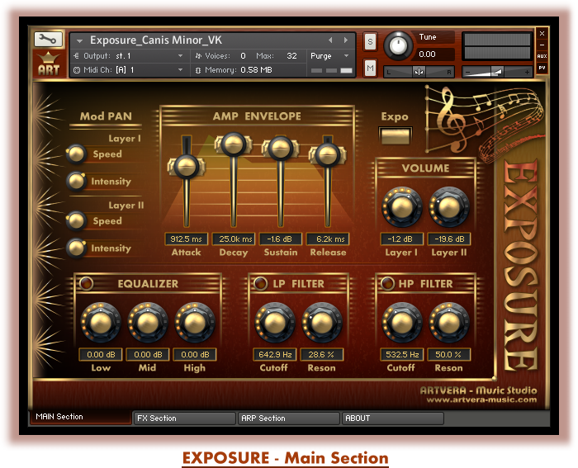Image resolution: width=578 pixels, height=468 pixels.
Task: Click the ART crown logo icon
Action: point(48,63)
